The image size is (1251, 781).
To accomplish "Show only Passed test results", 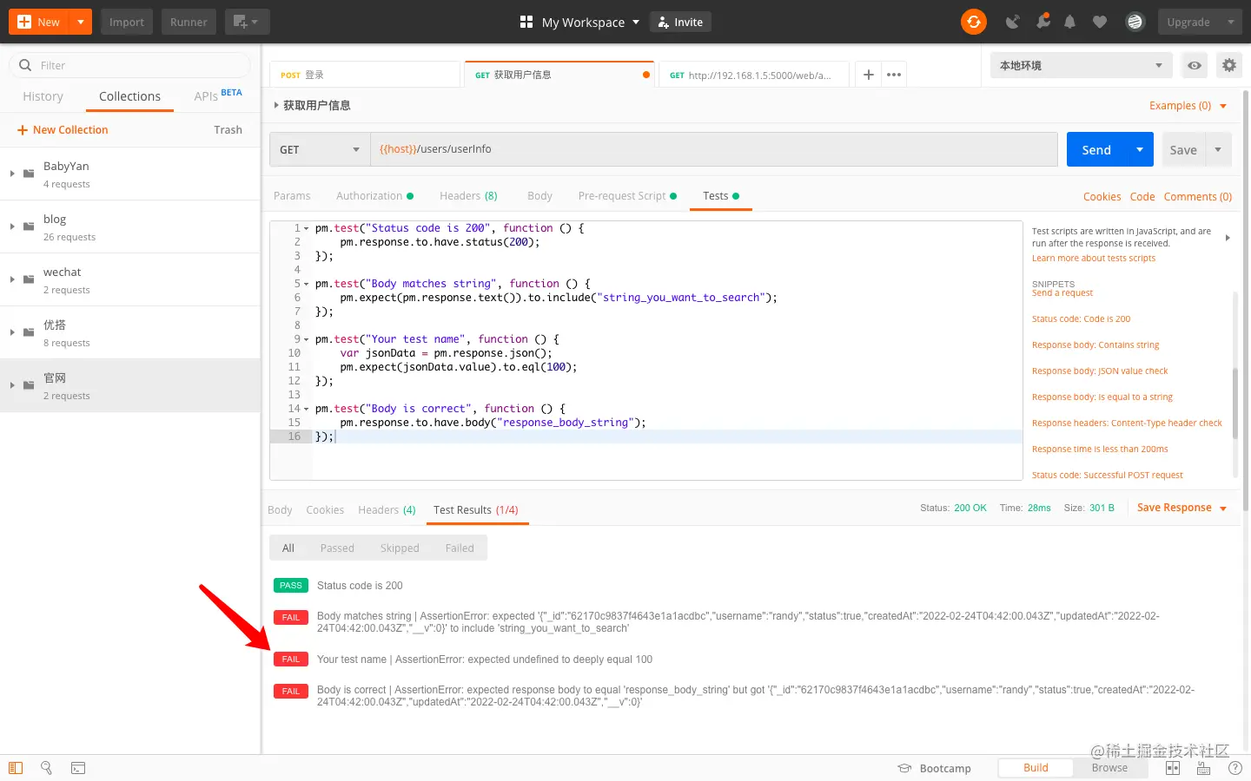I will 337,548.
